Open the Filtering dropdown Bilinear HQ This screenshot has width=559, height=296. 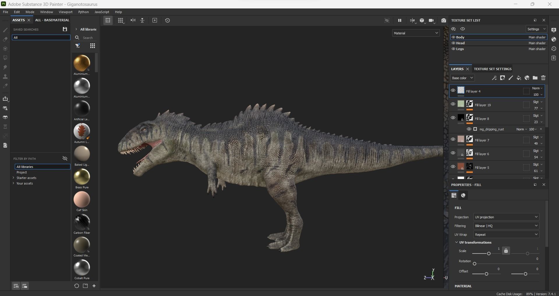pyautogui.click(x=506, y=226)
